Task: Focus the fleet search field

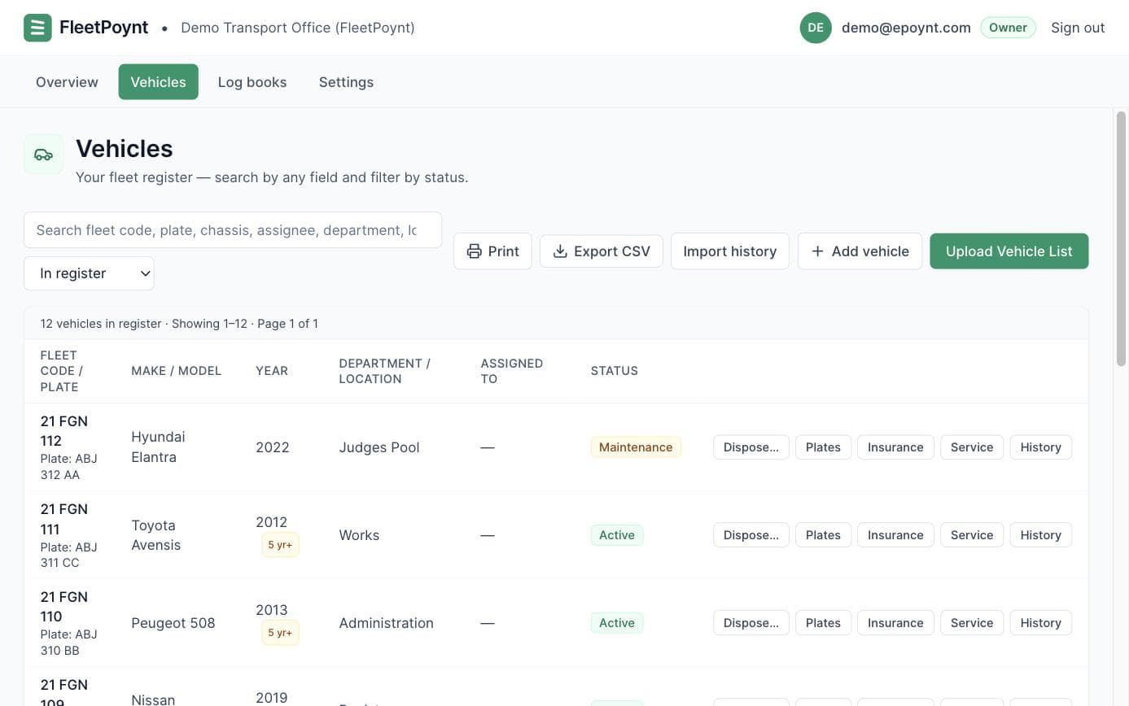Action: (233, 230)
